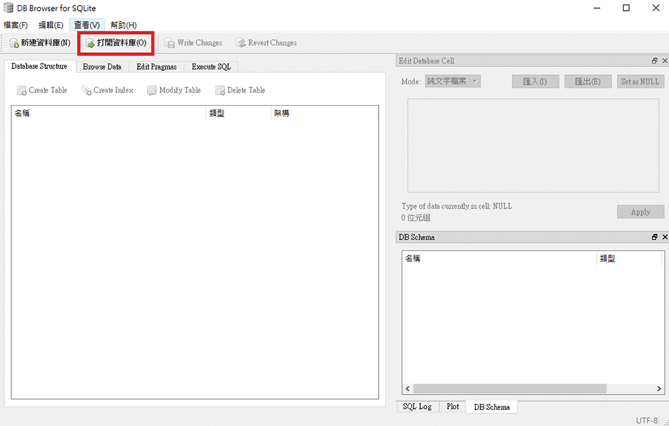Viewport: 669px width, 426px height.
Task: Click the 類型 header in DB Schema panel
Action: click(x=630, y=258)
